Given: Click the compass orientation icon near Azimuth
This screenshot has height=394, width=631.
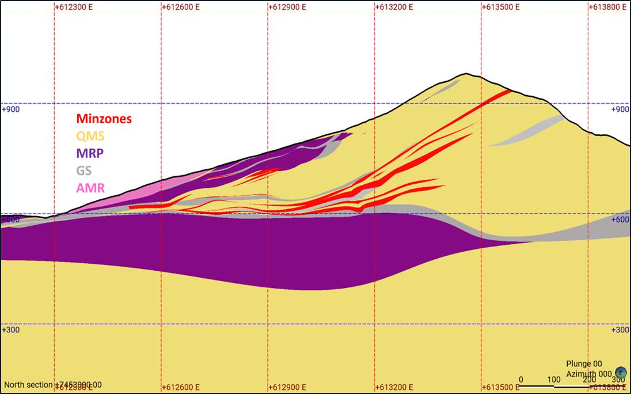Looking at the screenshot, I should tap(621, 373).
